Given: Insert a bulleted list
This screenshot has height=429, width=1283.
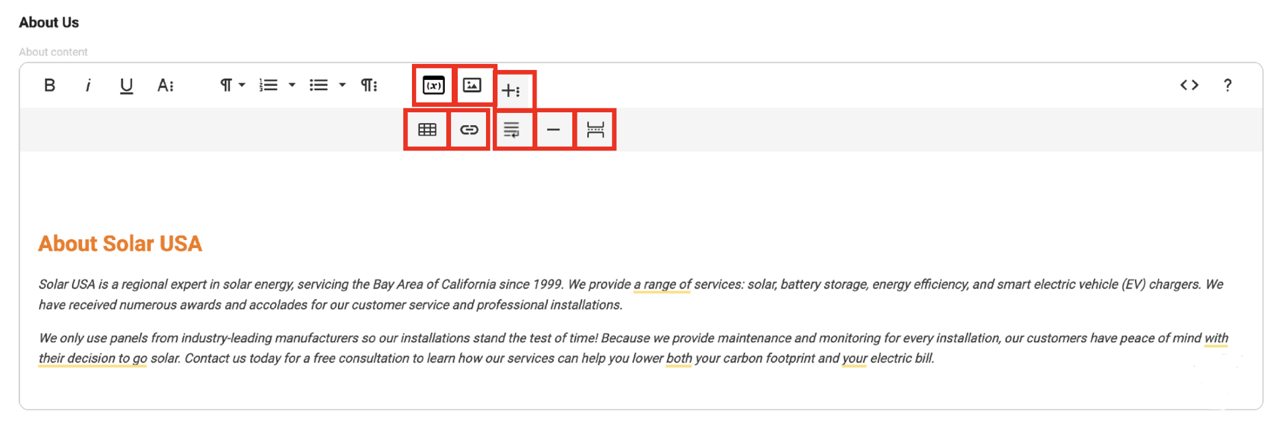Looking at the screenshot, I should [318, 85].
